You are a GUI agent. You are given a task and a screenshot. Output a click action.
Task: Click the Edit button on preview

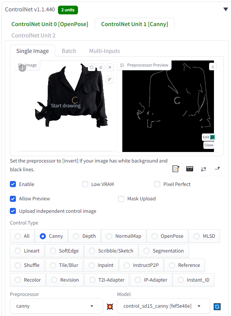pos(209,137)
